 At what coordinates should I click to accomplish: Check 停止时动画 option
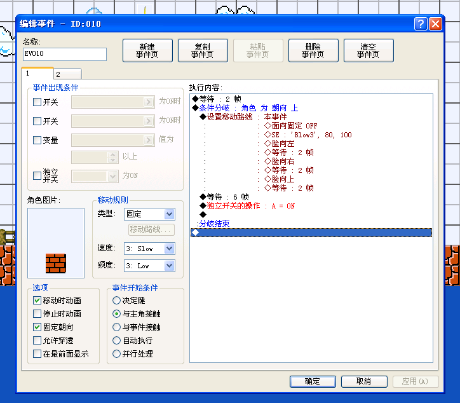coord(37,314)
